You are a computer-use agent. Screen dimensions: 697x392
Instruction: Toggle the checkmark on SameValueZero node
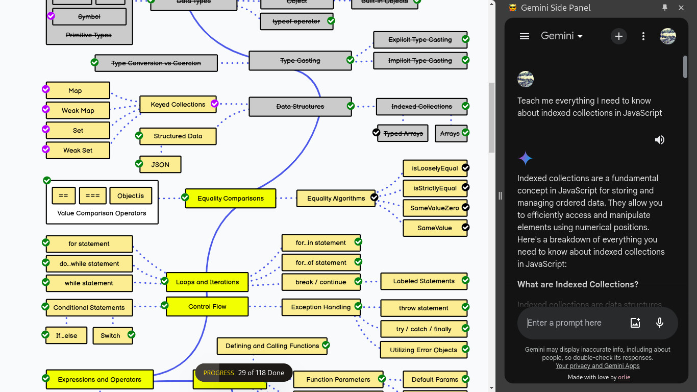tap(465, 207)
